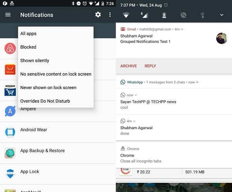Collapse the Gmail notification caret
Viewport: 232px width, 192px height.
(x=182, y=29)
